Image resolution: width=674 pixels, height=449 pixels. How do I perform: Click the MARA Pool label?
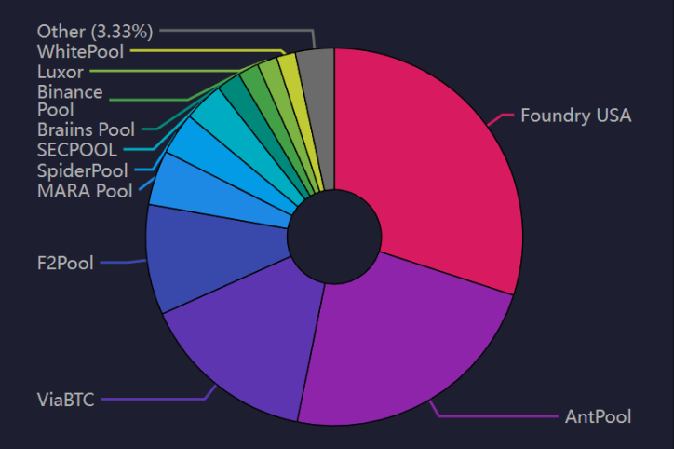point(85,191)
